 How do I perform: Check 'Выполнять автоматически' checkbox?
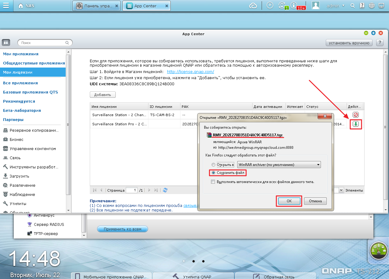click(213, 182)
